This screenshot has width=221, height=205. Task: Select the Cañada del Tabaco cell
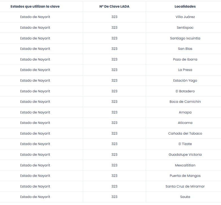[185, 133]
